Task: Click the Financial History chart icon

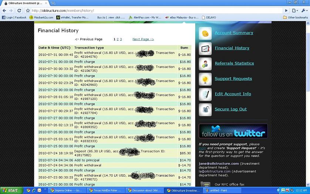Action: [x=205, y=48]
